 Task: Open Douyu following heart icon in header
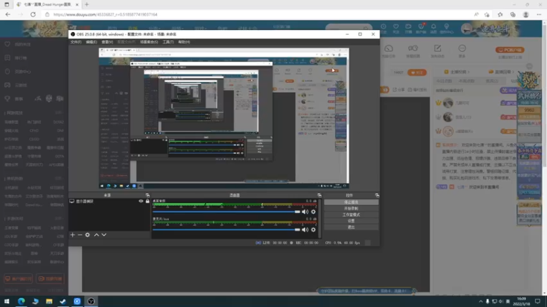pos(396,28)
